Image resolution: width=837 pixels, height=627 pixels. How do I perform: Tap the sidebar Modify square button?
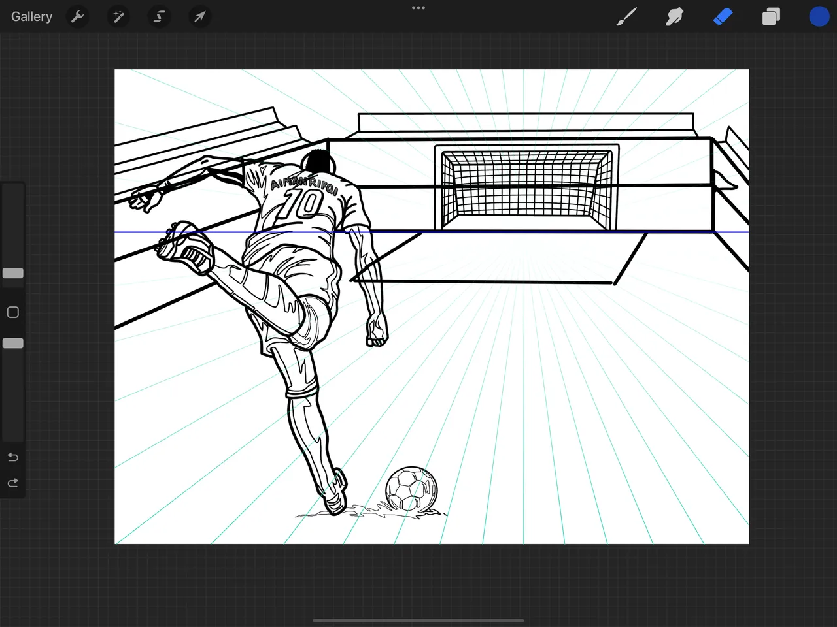click(x=13, y=312)
